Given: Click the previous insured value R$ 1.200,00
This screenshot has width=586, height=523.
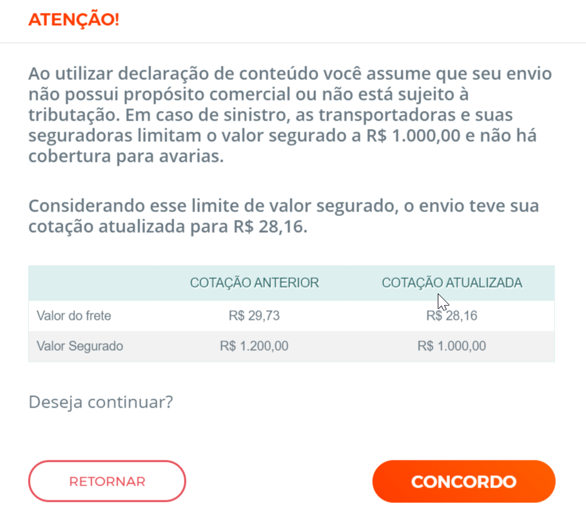Looking at the screenshot, I should pos(254,346).
